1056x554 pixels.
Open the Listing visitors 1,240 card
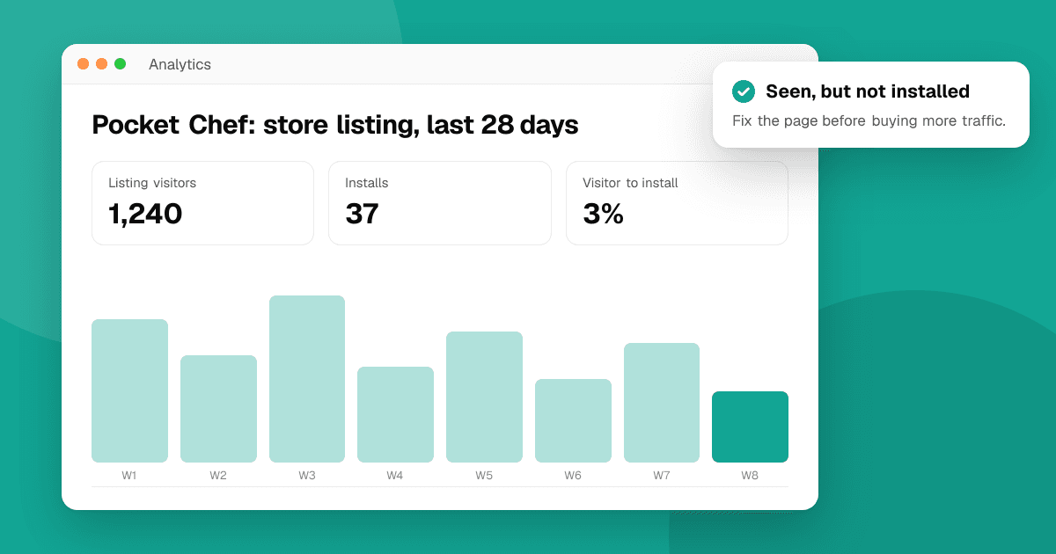[202, 203]
